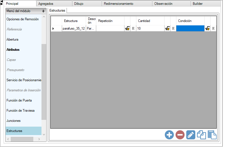This screenshot has width=230, height=152.
Task: Click sigma icon next to Cantidad cell
Action: (x=173, y=28)
